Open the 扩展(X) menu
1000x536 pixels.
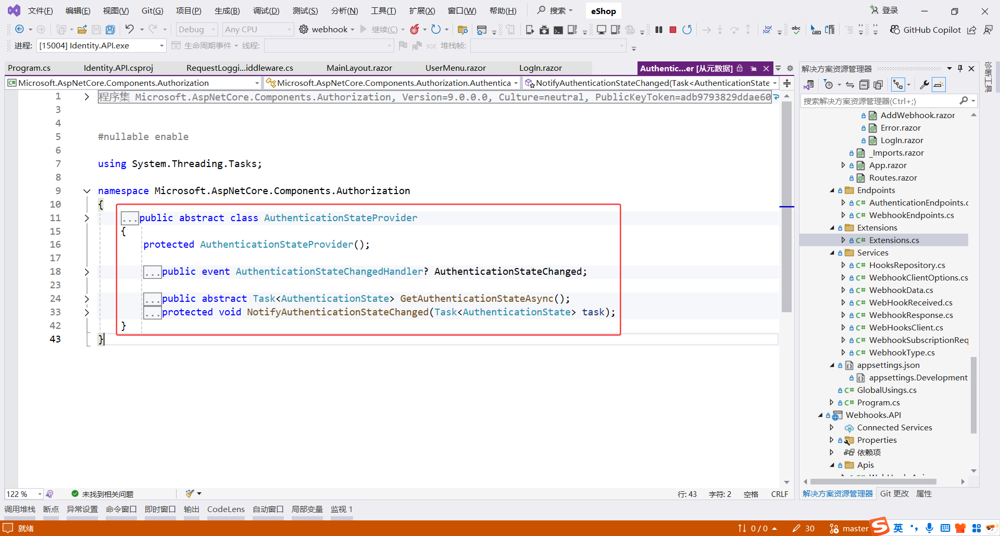click(x=422, y=11)
